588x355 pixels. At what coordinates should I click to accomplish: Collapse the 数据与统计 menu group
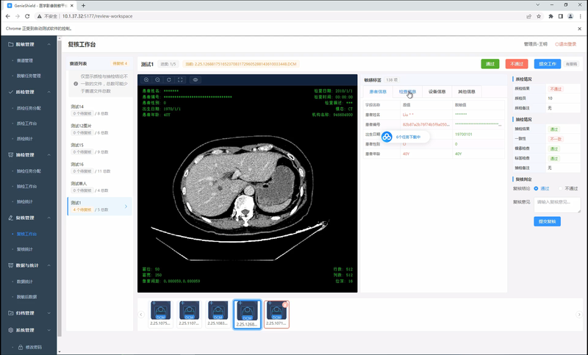click(49, 265)
